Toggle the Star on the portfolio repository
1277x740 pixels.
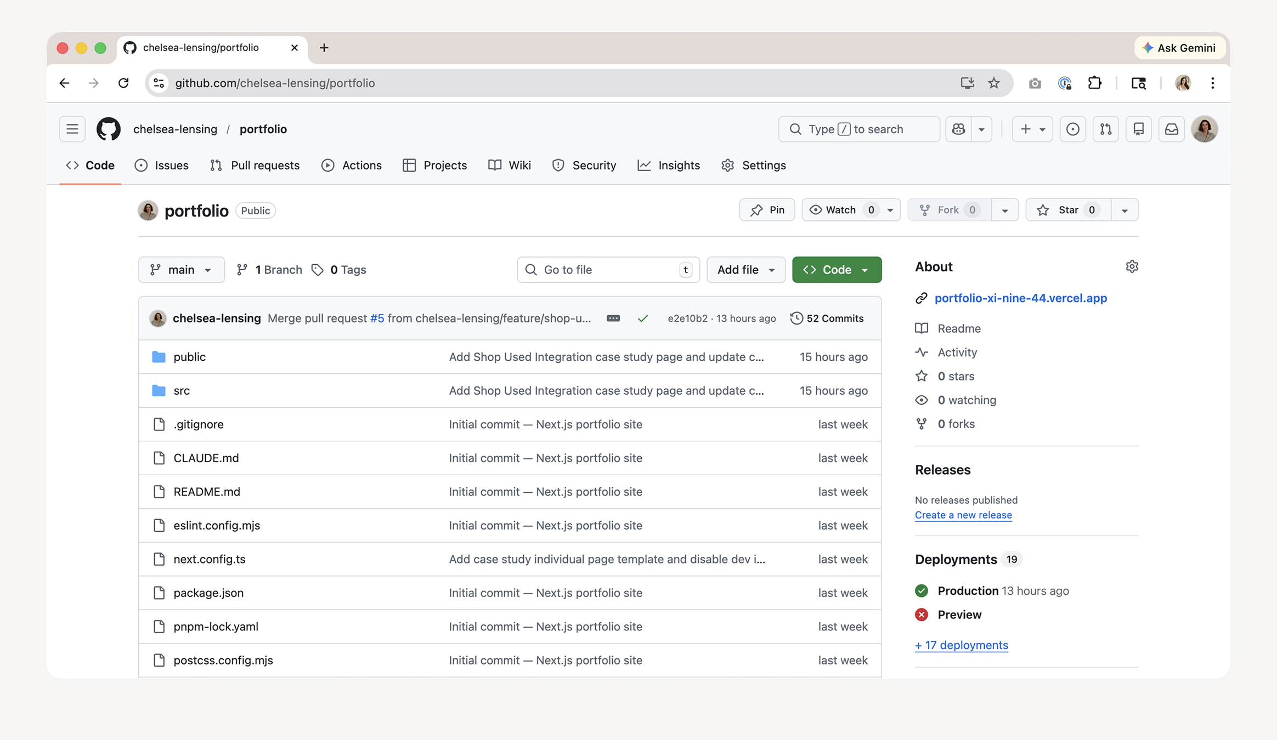coord(1068,210)
